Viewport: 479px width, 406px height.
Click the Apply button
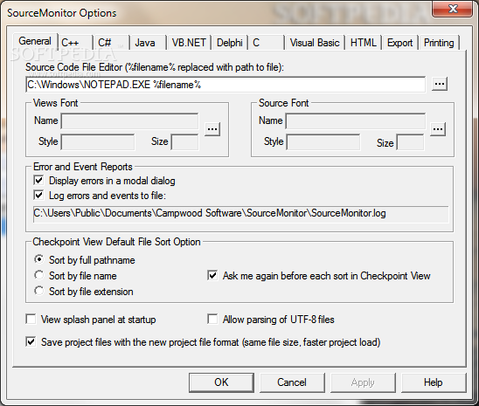point(363,382)
